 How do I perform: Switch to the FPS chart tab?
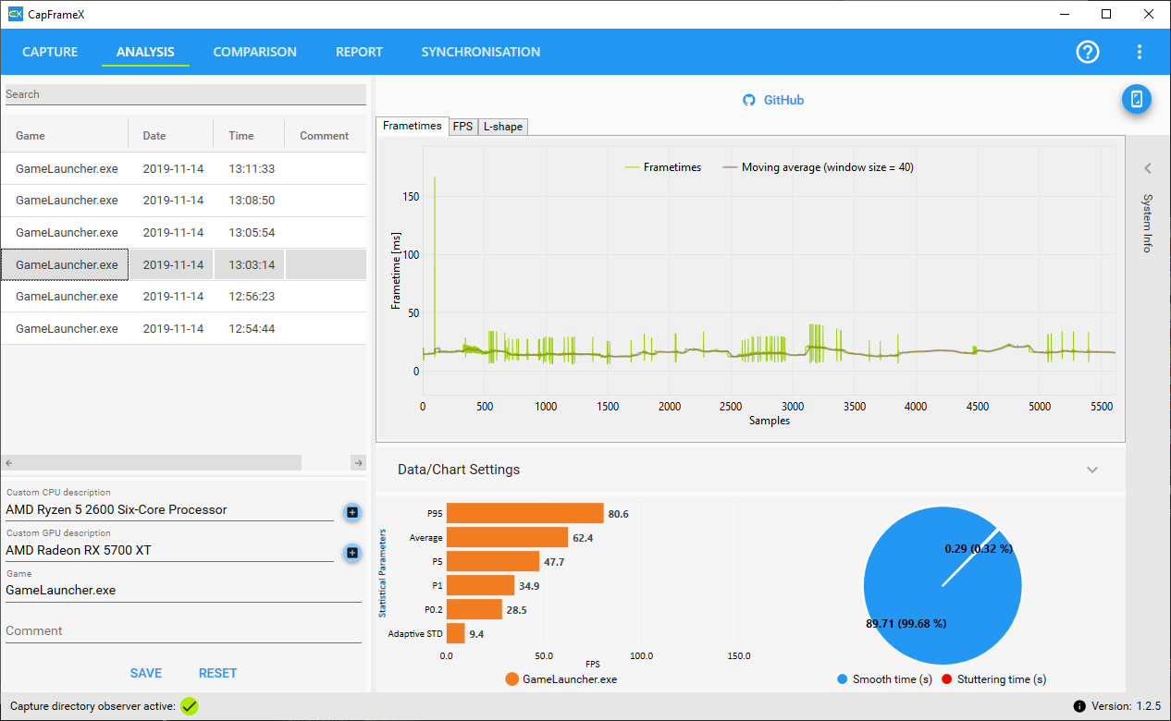click(x=462, y=127)
